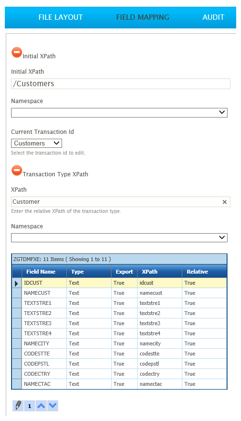
Task: Collapse the Initial XPath section minus icon
Action: point(17,53)
